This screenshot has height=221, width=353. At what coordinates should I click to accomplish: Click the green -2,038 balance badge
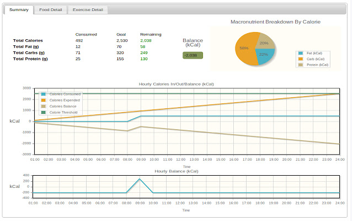pos(192,55)
